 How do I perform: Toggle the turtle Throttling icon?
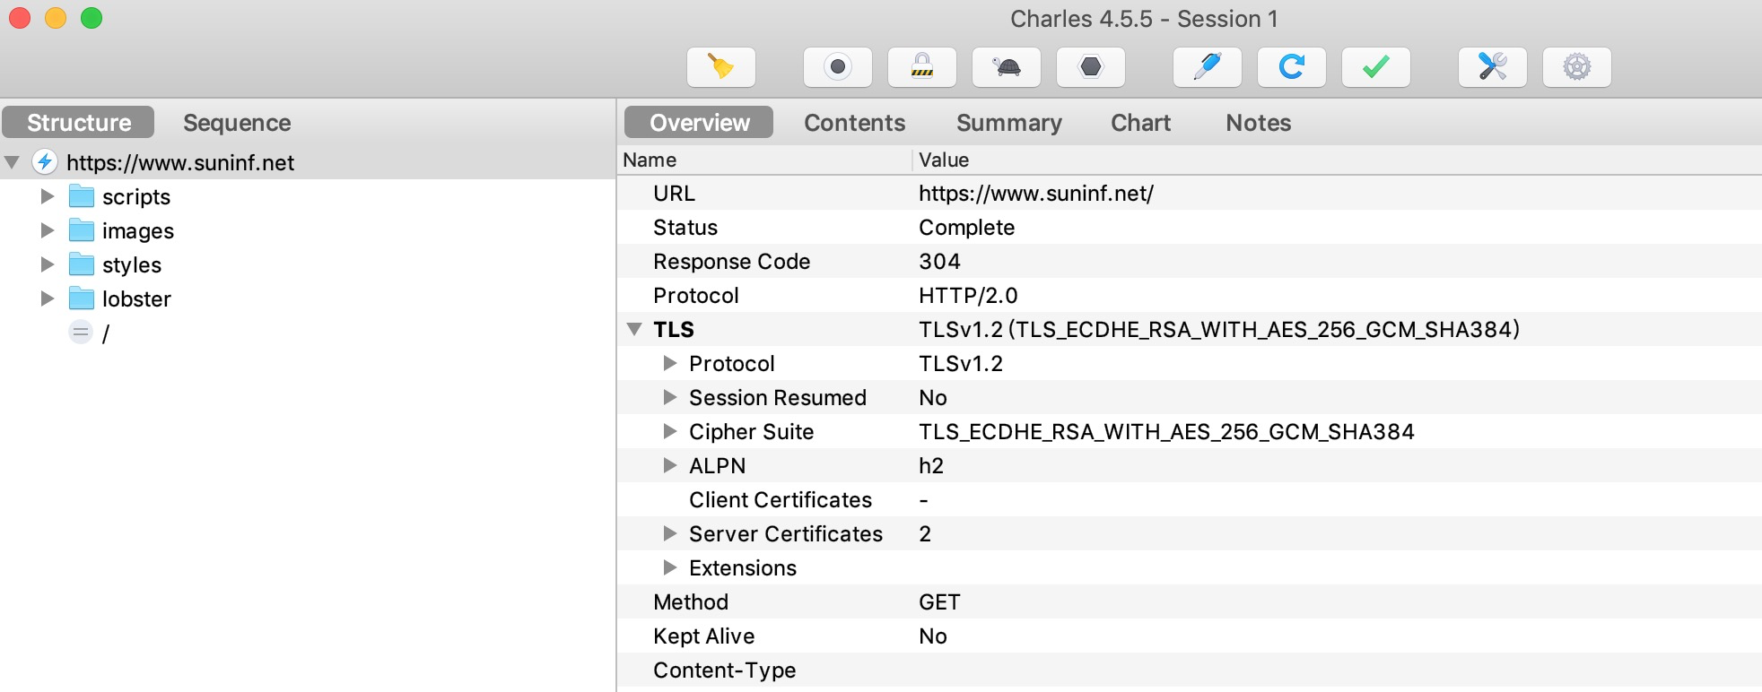coord(1007,67)
